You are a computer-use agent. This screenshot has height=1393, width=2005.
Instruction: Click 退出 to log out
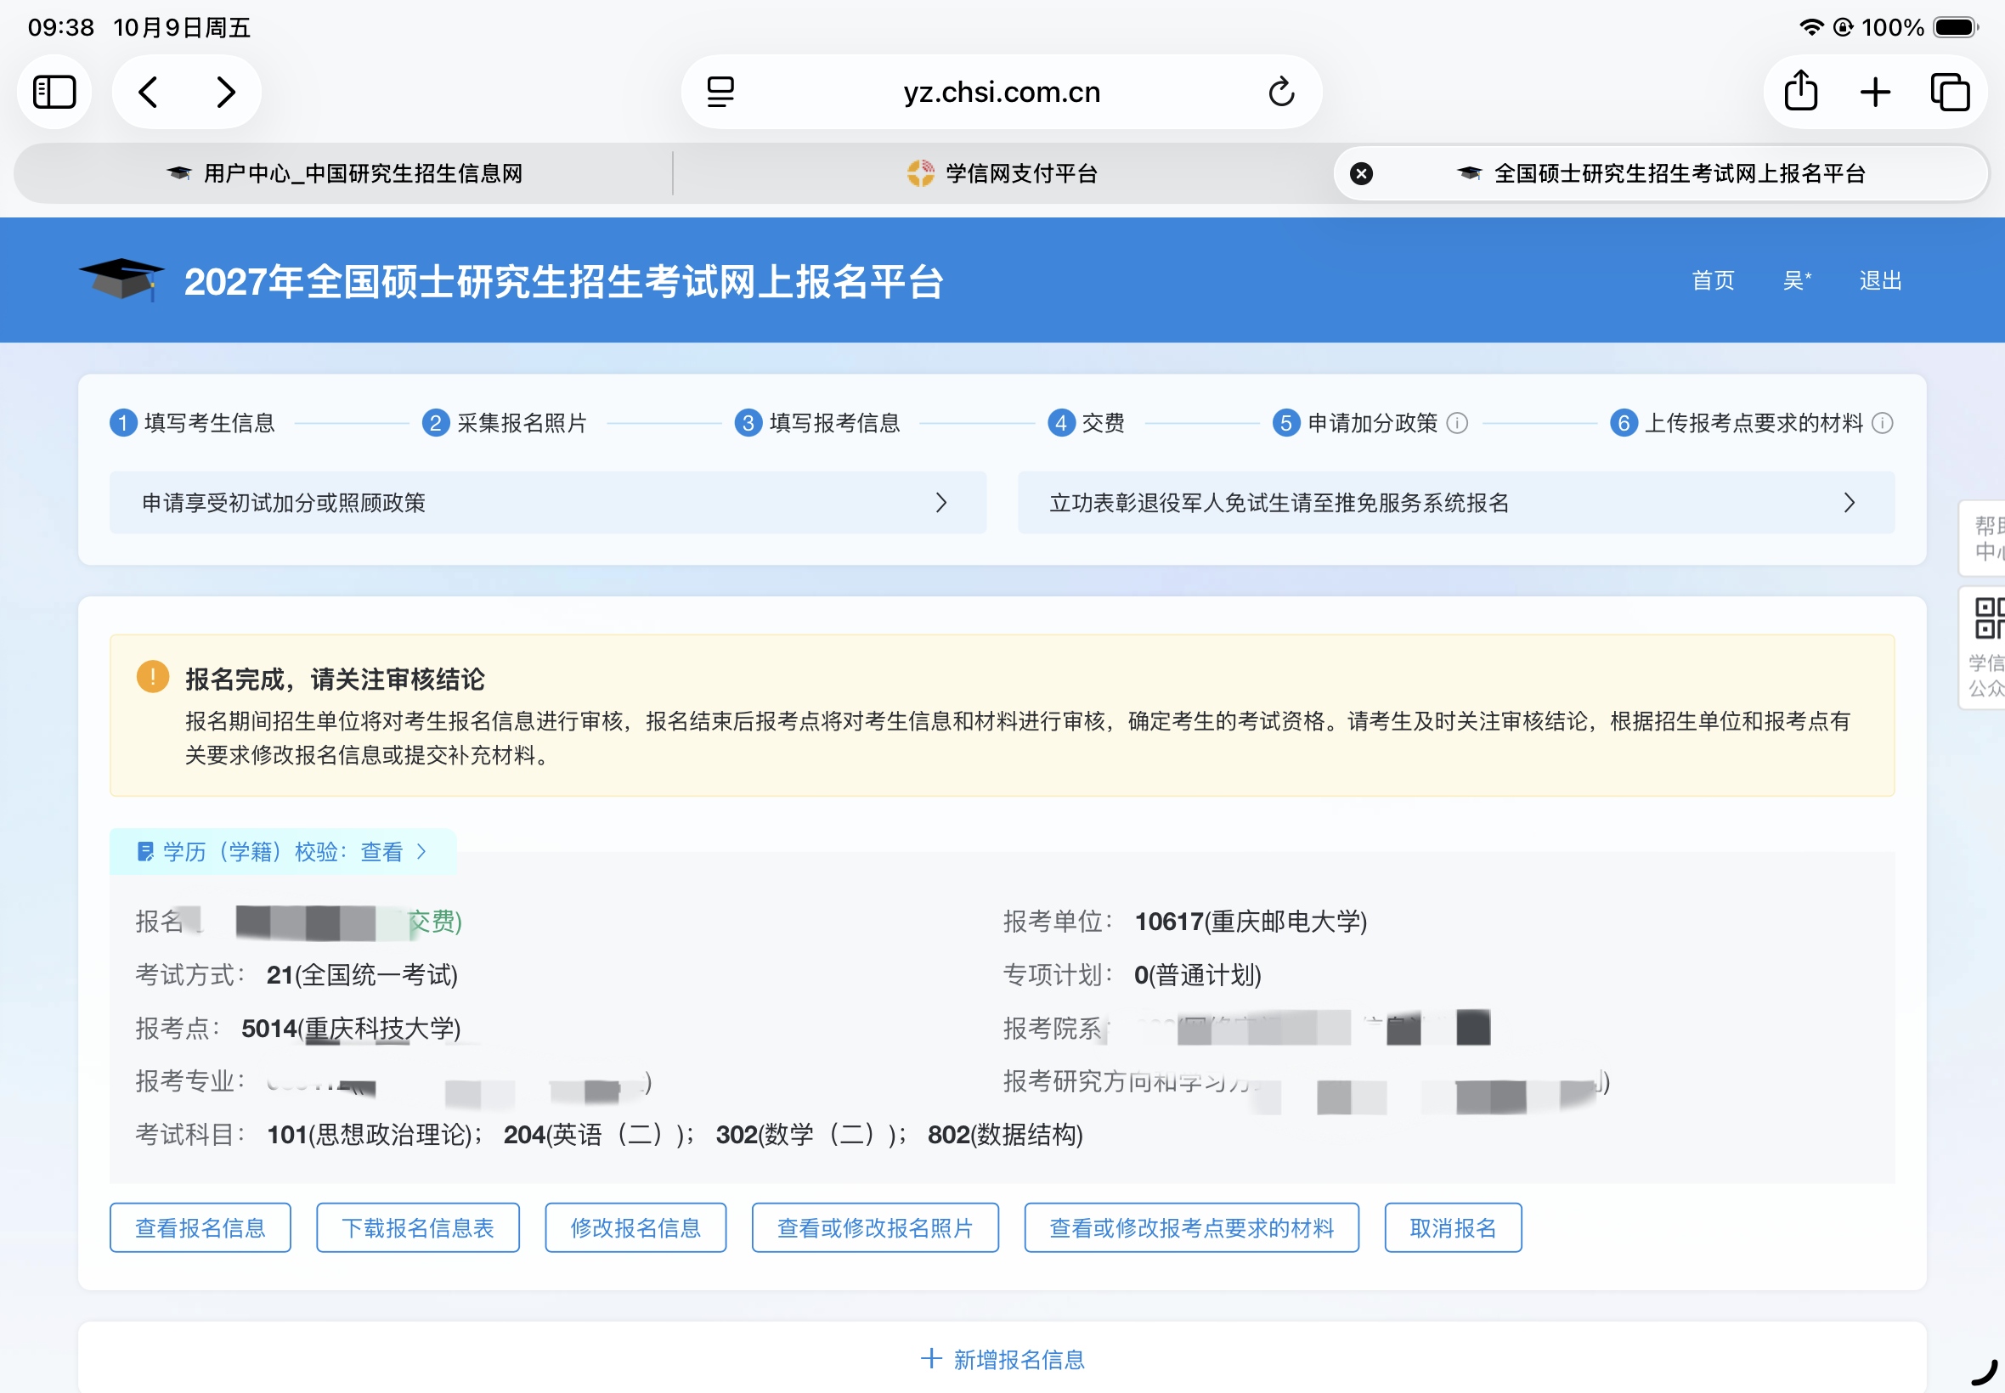tap(1879, 280)
